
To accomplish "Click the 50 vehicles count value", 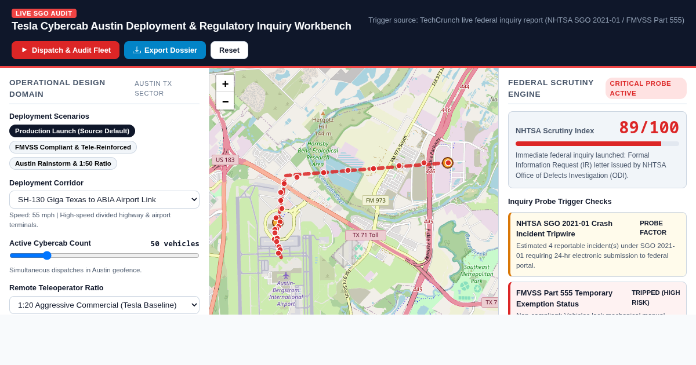I will coord(175,243).
